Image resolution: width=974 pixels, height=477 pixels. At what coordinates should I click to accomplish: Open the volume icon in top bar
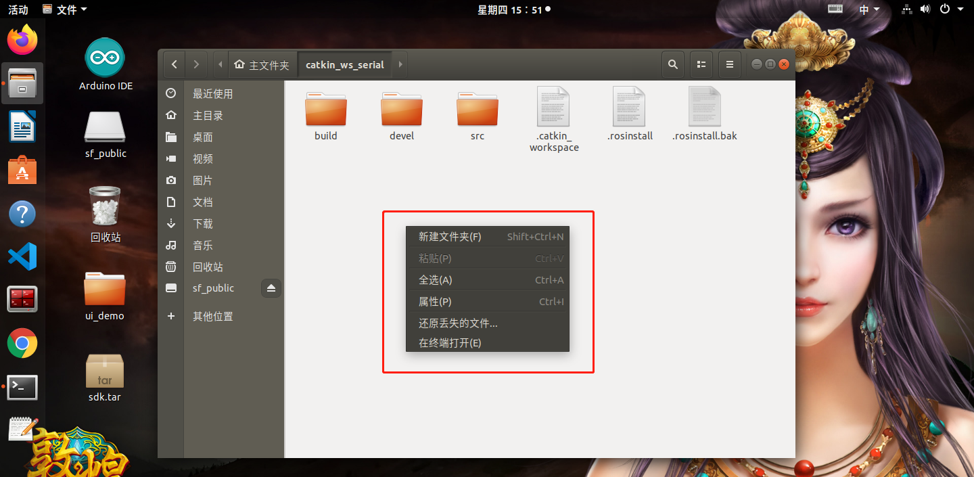926,9
